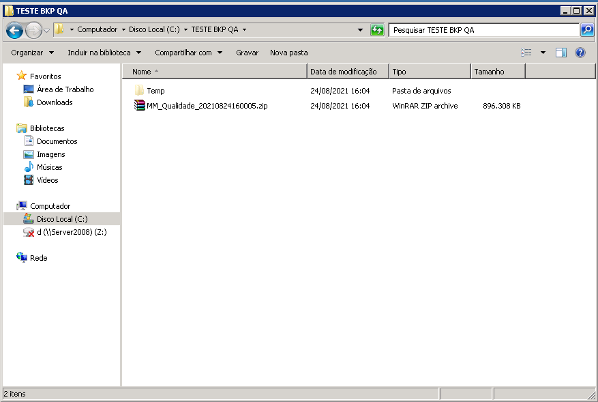The width and height of the screenshot is (598, 402).
Task: Select the Temp folder name
Action: tap(155, 91)
